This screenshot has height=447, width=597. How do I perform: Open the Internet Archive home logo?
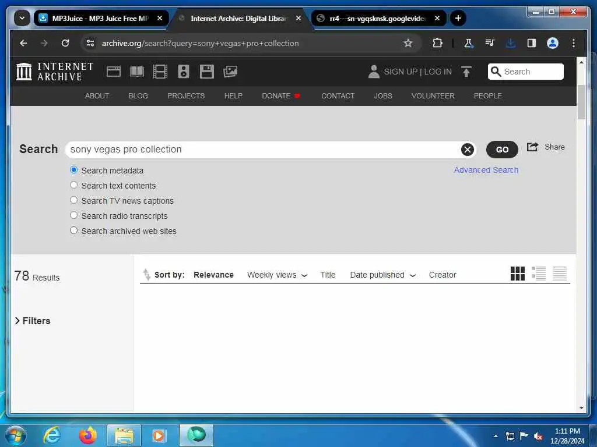coord(55,72)
